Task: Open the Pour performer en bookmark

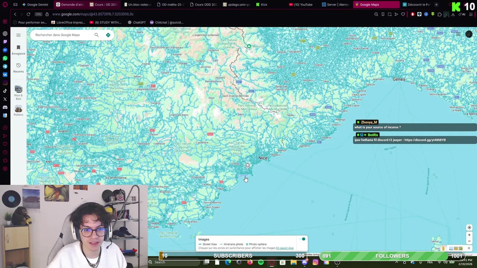Action: coord(30,22)
